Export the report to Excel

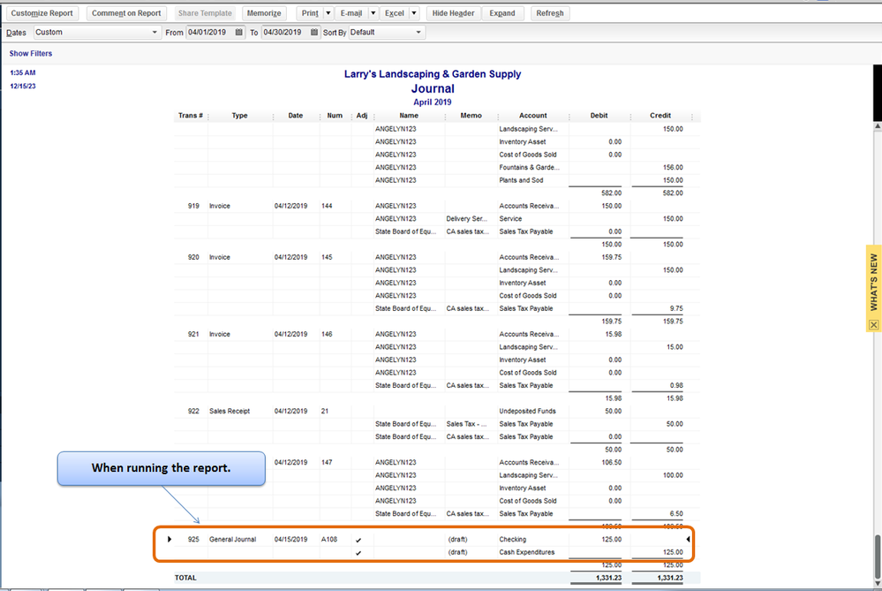pyautogui.click(x=395, y=13)
